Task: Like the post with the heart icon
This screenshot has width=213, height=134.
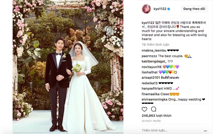Action: point(145,109)
